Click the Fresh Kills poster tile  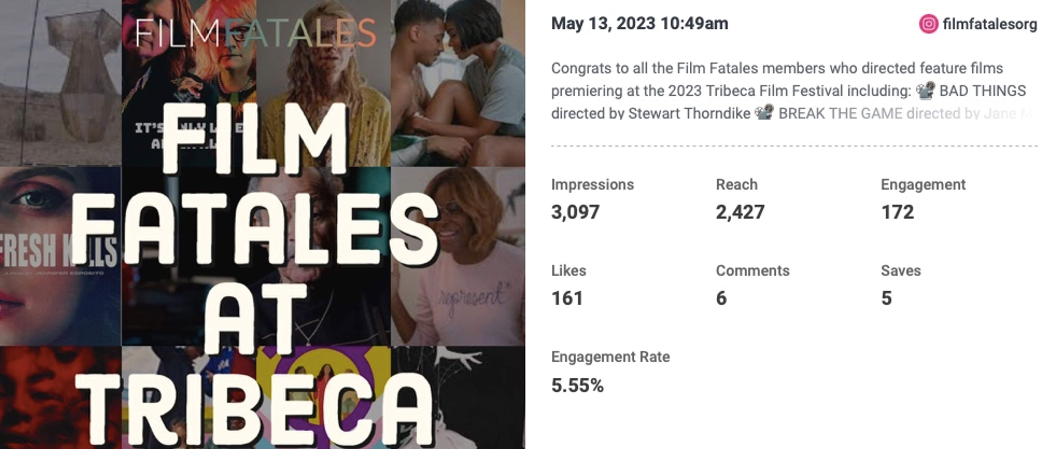(x=60, y=256)
